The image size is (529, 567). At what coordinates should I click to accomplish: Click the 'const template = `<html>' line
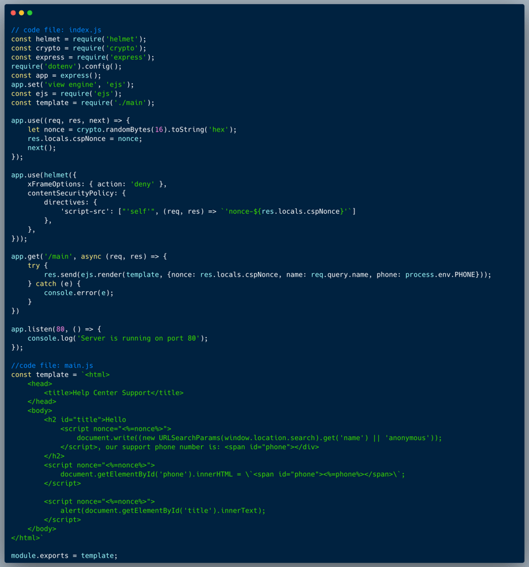(x=60, y=374)
